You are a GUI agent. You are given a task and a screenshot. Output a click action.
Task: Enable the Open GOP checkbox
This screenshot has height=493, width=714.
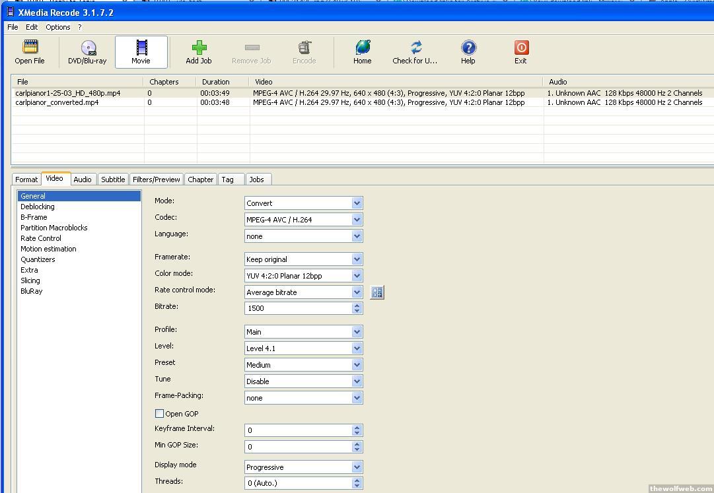pyautogui.click(x=159, y=414)
